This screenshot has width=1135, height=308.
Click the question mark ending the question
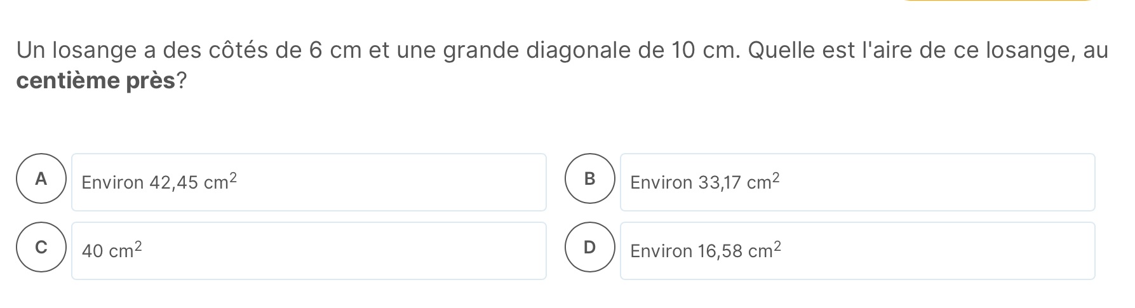pos(181,81)
